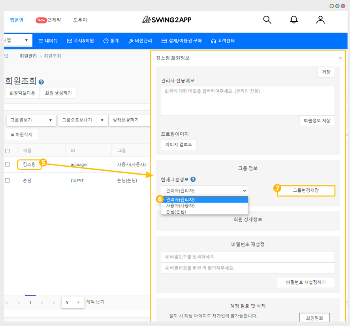
Task: Focus the confirm new password field
Action: click(248, 268)
